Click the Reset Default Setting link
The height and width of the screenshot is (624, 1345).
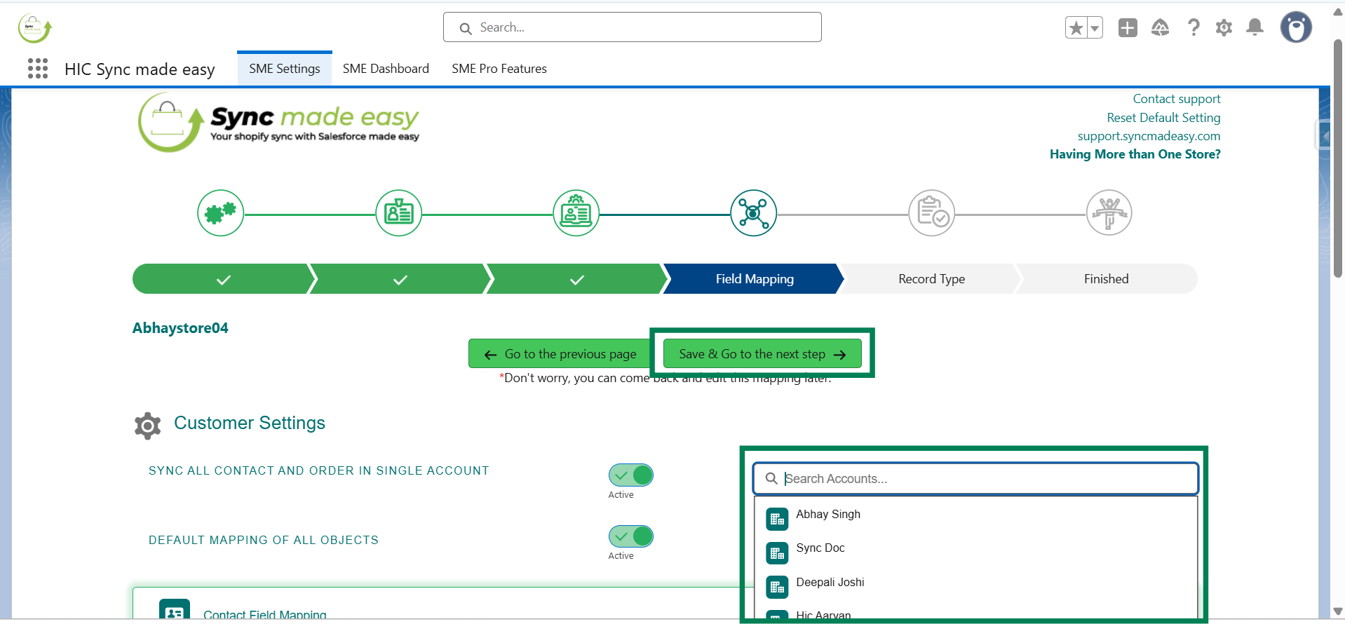pyautogui.click(x=1163, y=118)
